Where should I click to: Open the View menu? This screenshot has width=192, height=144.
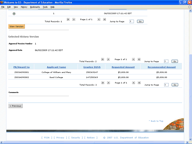[16, 7]
